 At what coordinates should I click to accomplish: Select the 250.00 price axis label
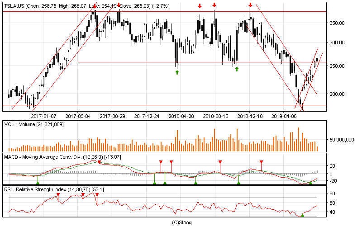coord(337,66)
